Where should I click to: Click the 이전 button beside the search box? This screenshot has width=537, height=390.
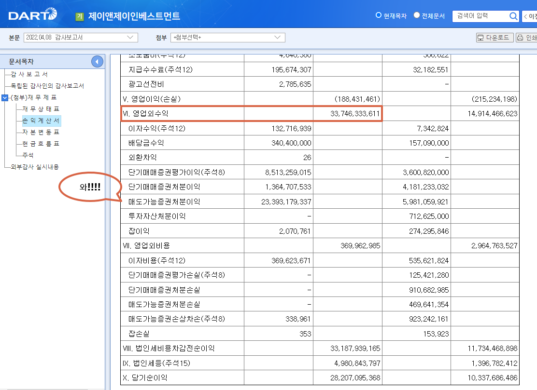(x=530, y=16)
